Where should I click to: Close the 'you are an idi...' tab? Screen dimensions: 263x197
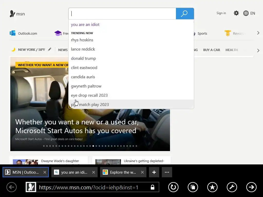[x=93, y=172]
